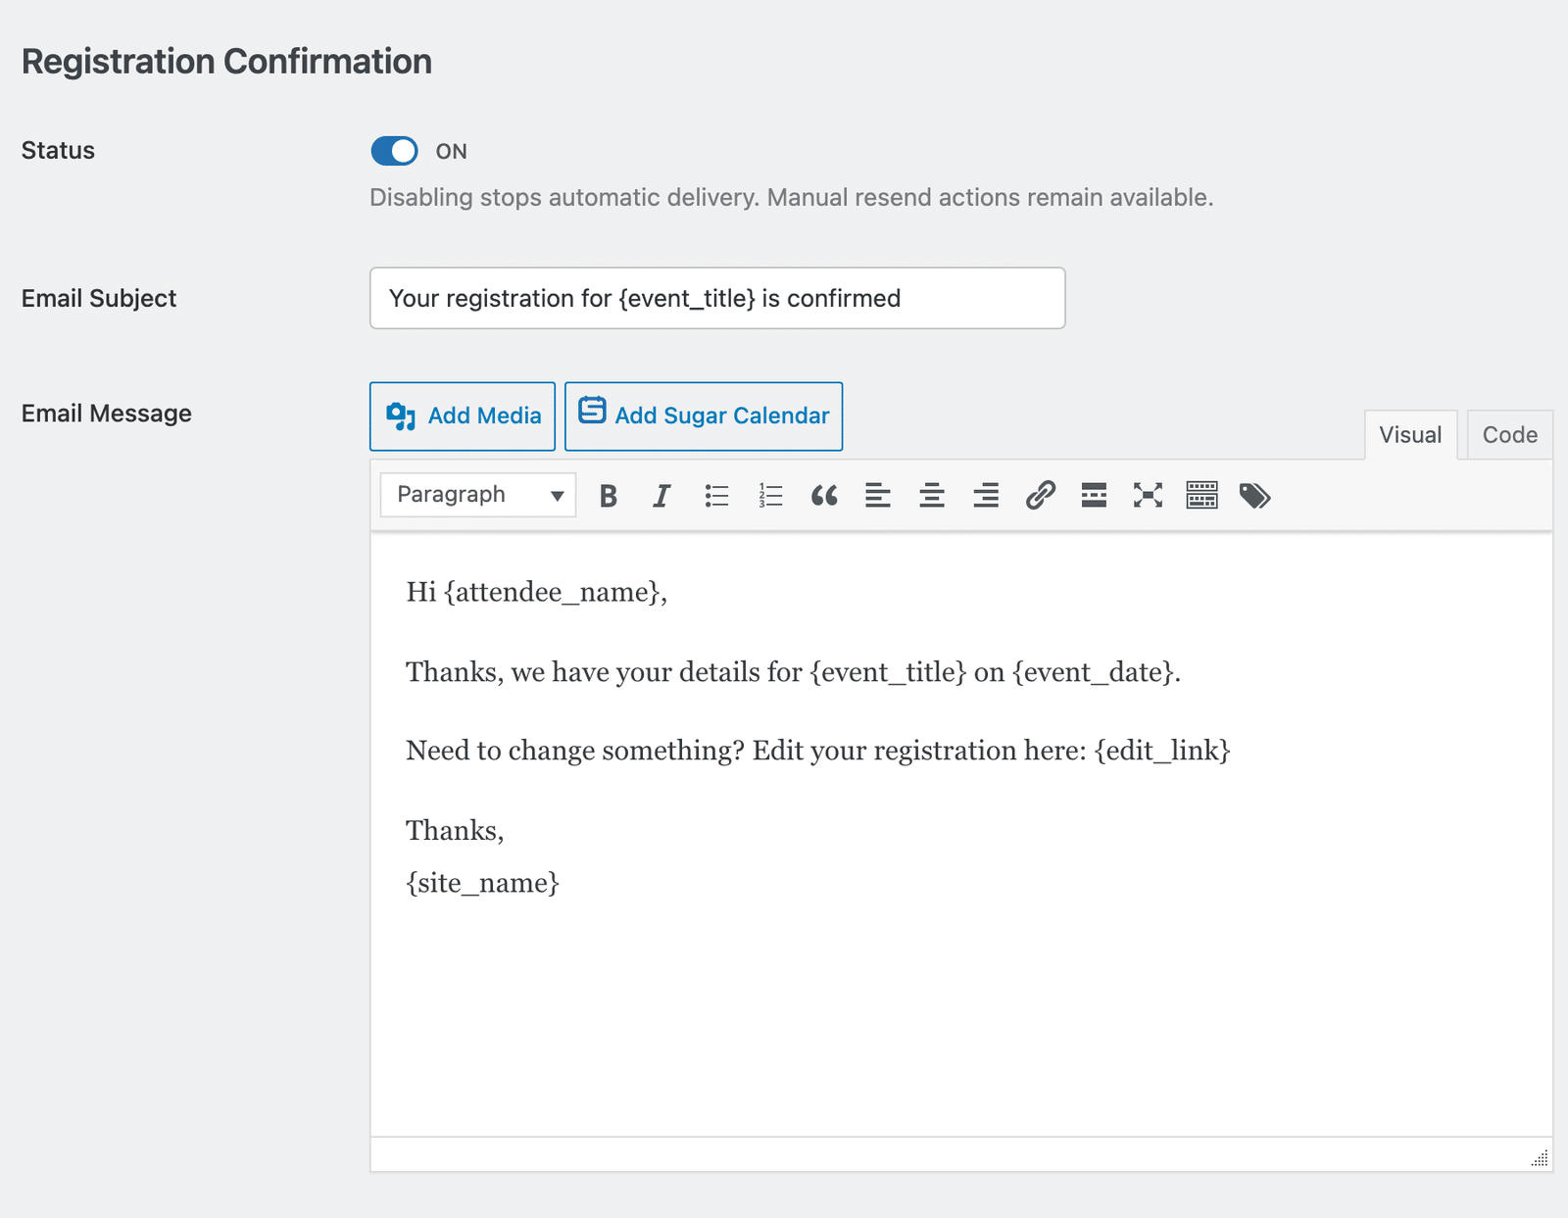Insert Read More tag
The image size is (1568, 1218).
(x=1094, y=496)
